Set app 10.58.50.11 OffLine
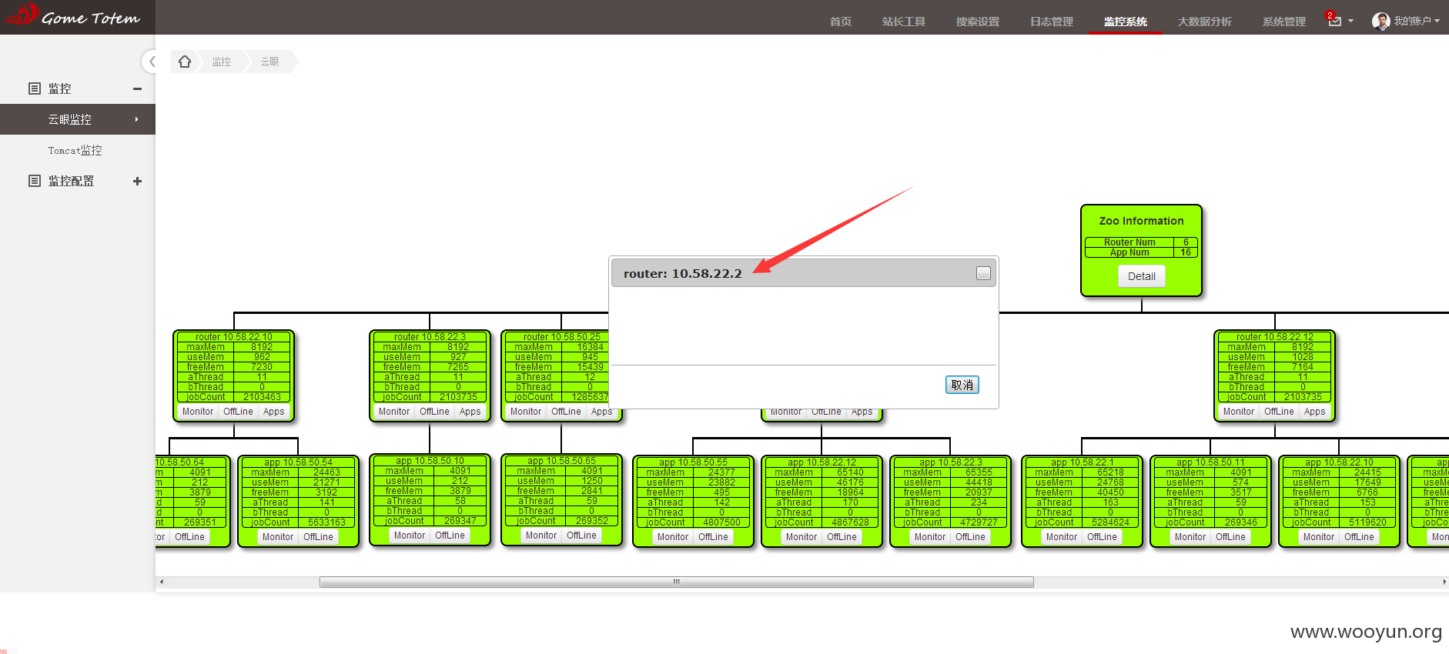This screenshot has width=1449, height=654. pyautogui.click(x=1230, y=537)
